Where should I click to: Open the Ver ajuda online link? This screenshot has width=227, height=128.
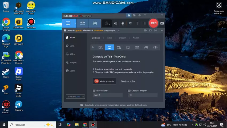coord(128,81)
